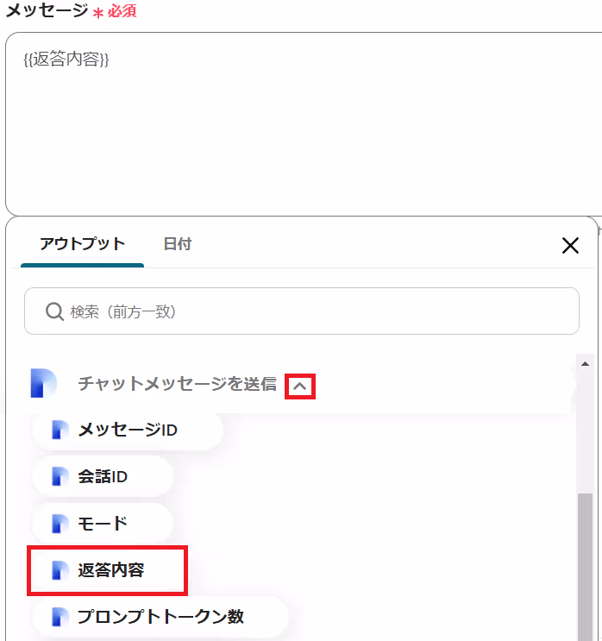Click the icon beside 返答内容
This screenshot has height=641, width=602.
pos(60,570)
